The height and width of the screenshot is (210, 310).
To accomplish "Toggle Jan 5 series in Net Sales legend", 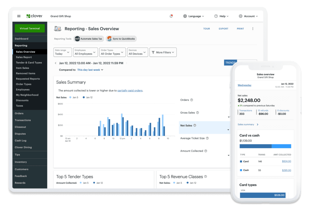I will [x=74, y=97].
